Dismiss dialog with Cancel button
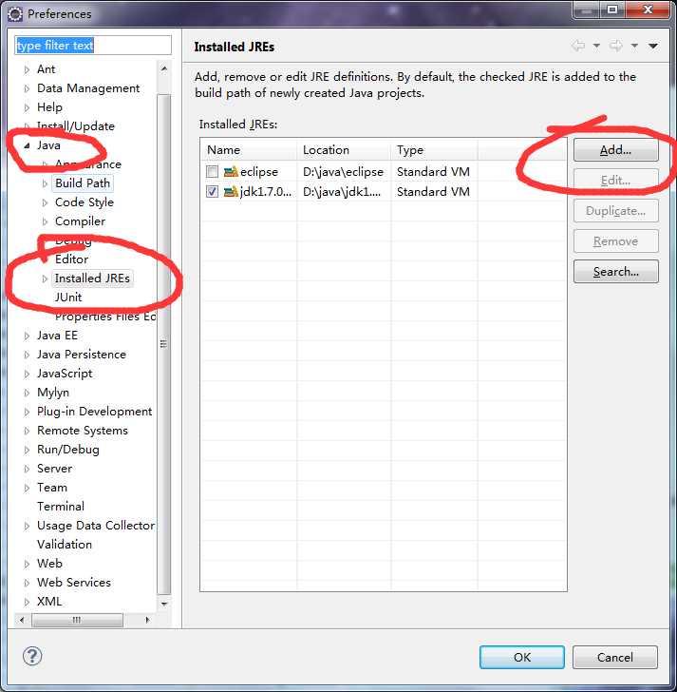 click(615, 657)
